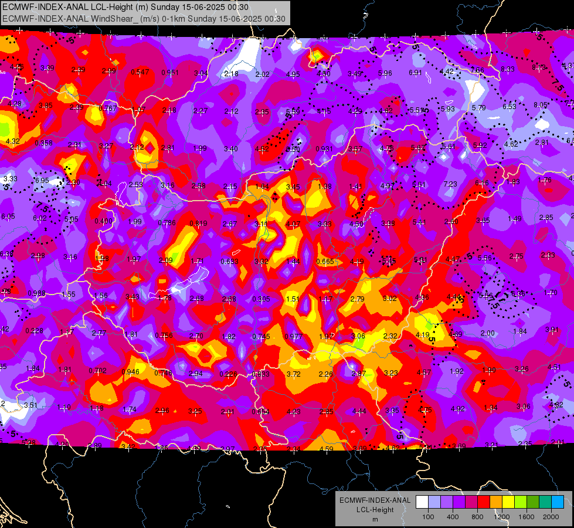Click the magenta legend swatch left of 800
574x528 pixels.
[471, 502]
